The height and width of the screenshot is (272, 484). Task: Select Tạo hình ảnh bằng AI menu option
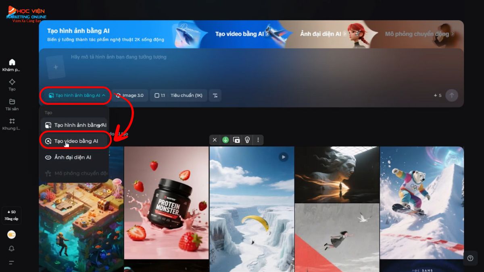[x=75, y=125]
